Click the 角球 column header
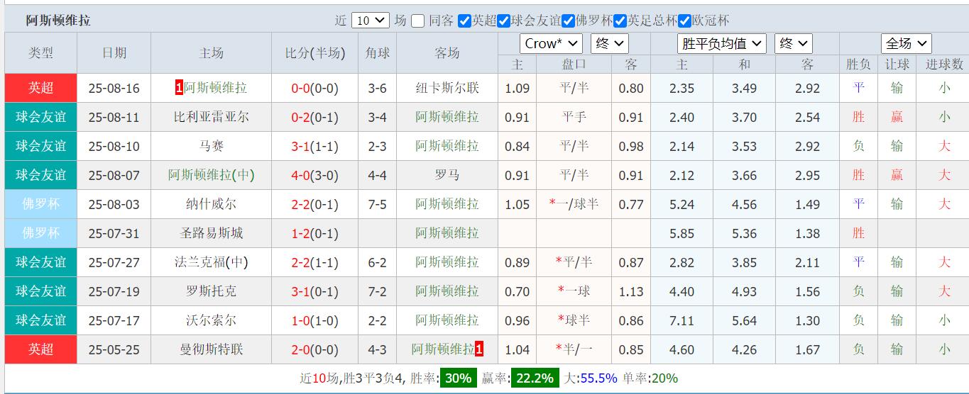 pyautogui.click(x=377, y=53)
